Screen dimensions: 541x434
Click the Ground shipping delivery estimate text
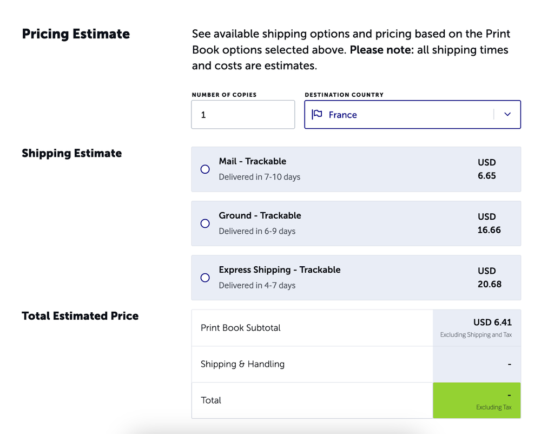click(x=257, y=231)
